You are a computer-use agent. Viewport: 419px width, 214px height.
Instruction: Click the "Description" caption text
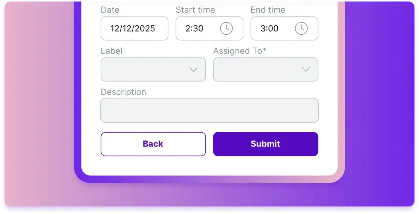tap(123, 92)
